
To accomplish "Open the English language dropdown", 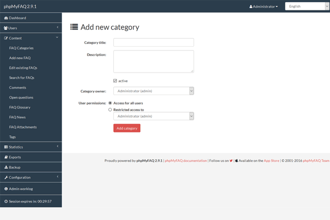I will 307,6.
